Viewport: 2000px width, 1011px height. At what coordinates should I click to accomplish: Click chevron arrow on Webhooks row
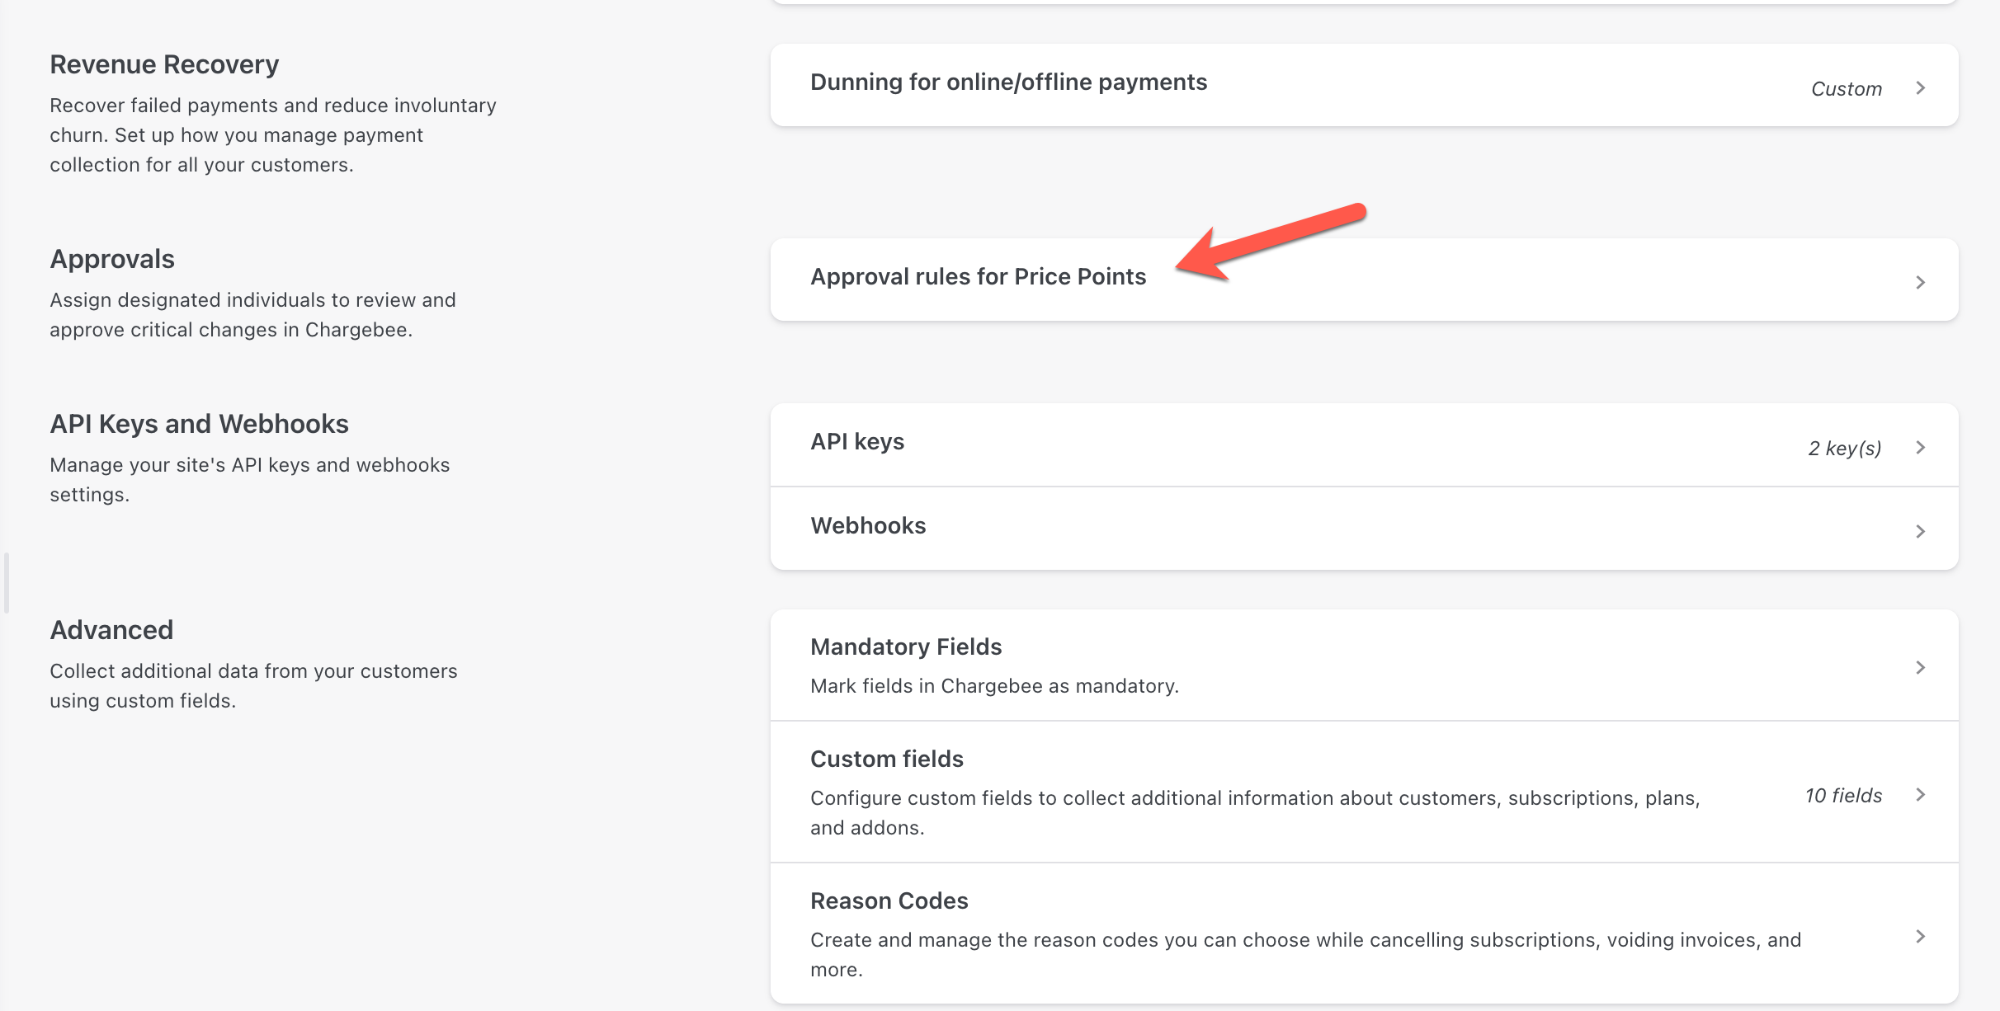point(1920,531)
